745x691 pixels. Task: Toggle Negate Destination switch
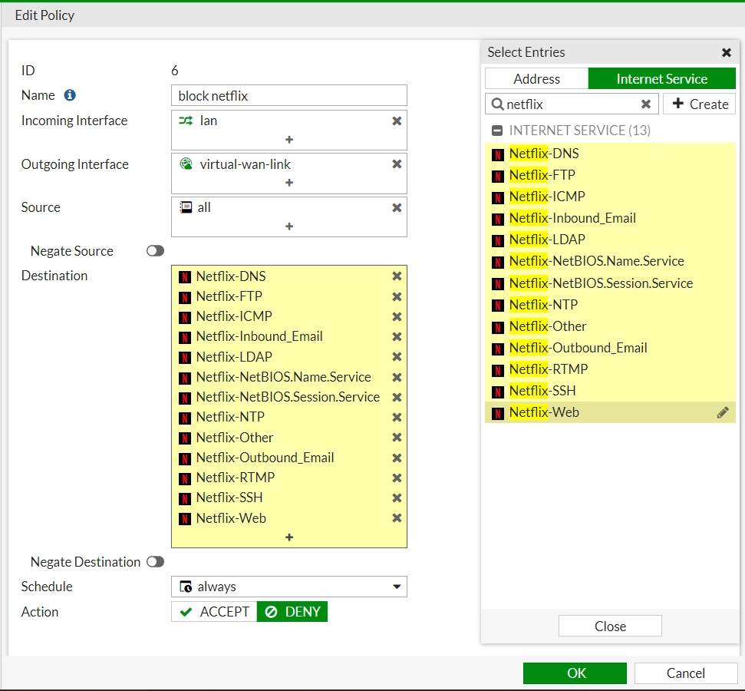(x=155, y=562)
